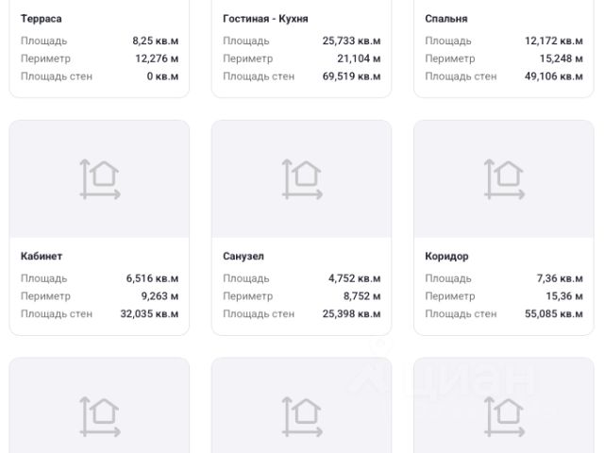Click the Площадь label in Коридор card
This screenshot has width=604, height=453.
point(448,278)
